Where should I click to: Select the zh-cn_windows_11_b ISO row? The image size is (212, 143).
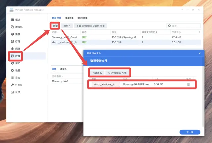(x=126, y=42)
